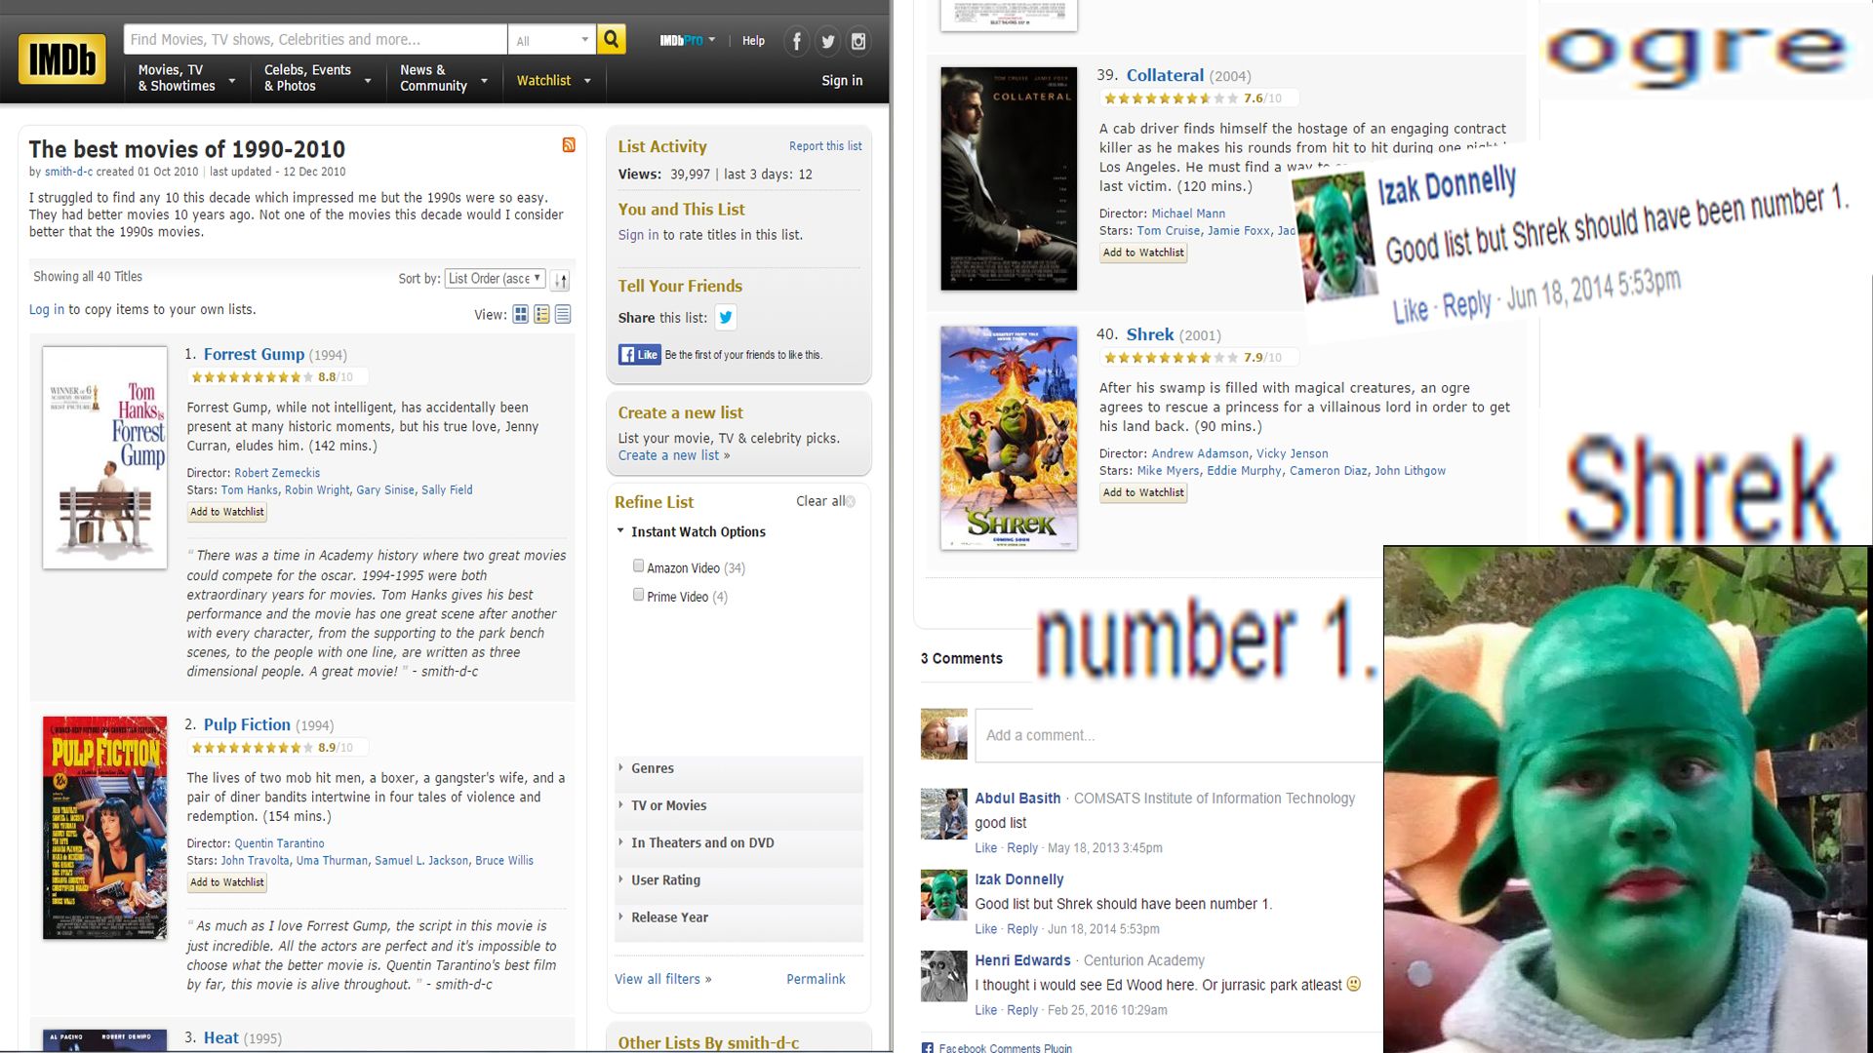The height and width of the screenshot is (1053, 1873).
Task: Open Mike Myers cast link
Action: pyautogui.click(x=1168, y=471)
